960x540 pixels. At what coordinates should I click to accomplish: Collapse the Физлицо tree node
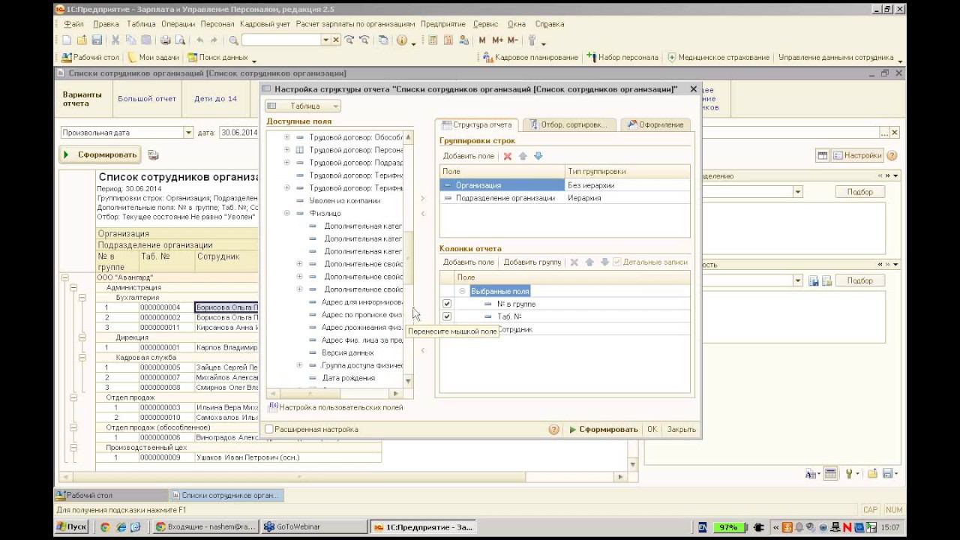click(286, 214)
